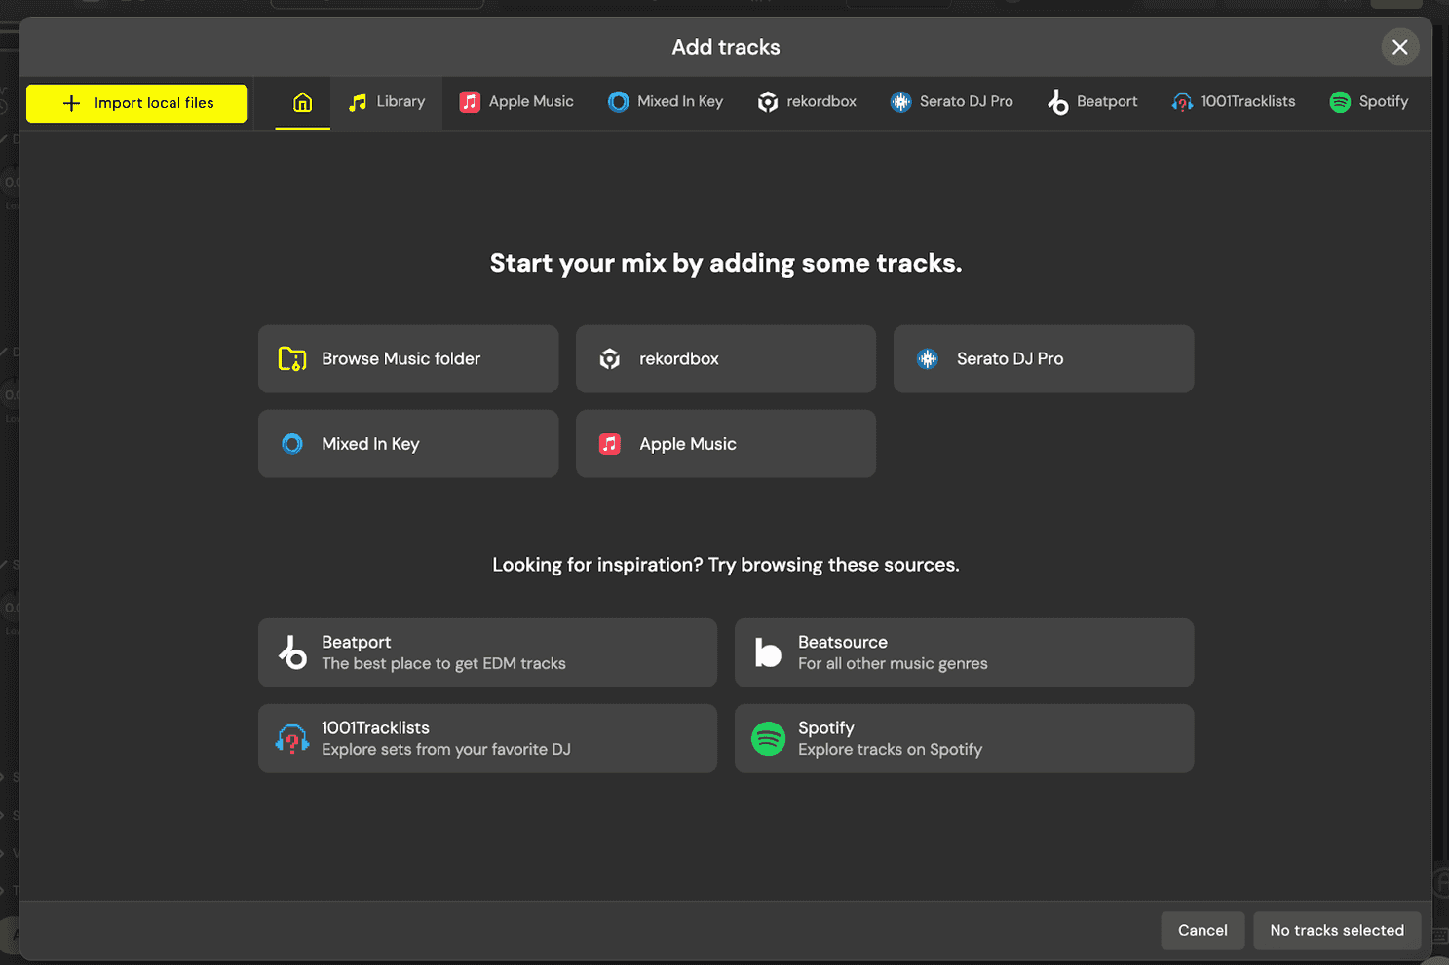This screenshot has width=1449, height=965.
Task: Click the 'Looking for inspiration?' text line
Action: 726,565
